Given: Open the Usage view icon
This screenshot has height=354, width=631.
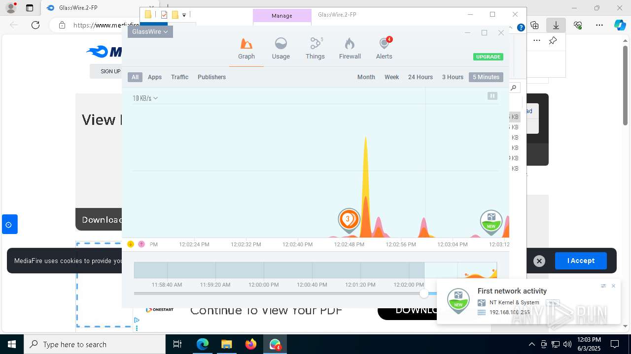Looking at the screenshot, I should click(x=281, y=44).
